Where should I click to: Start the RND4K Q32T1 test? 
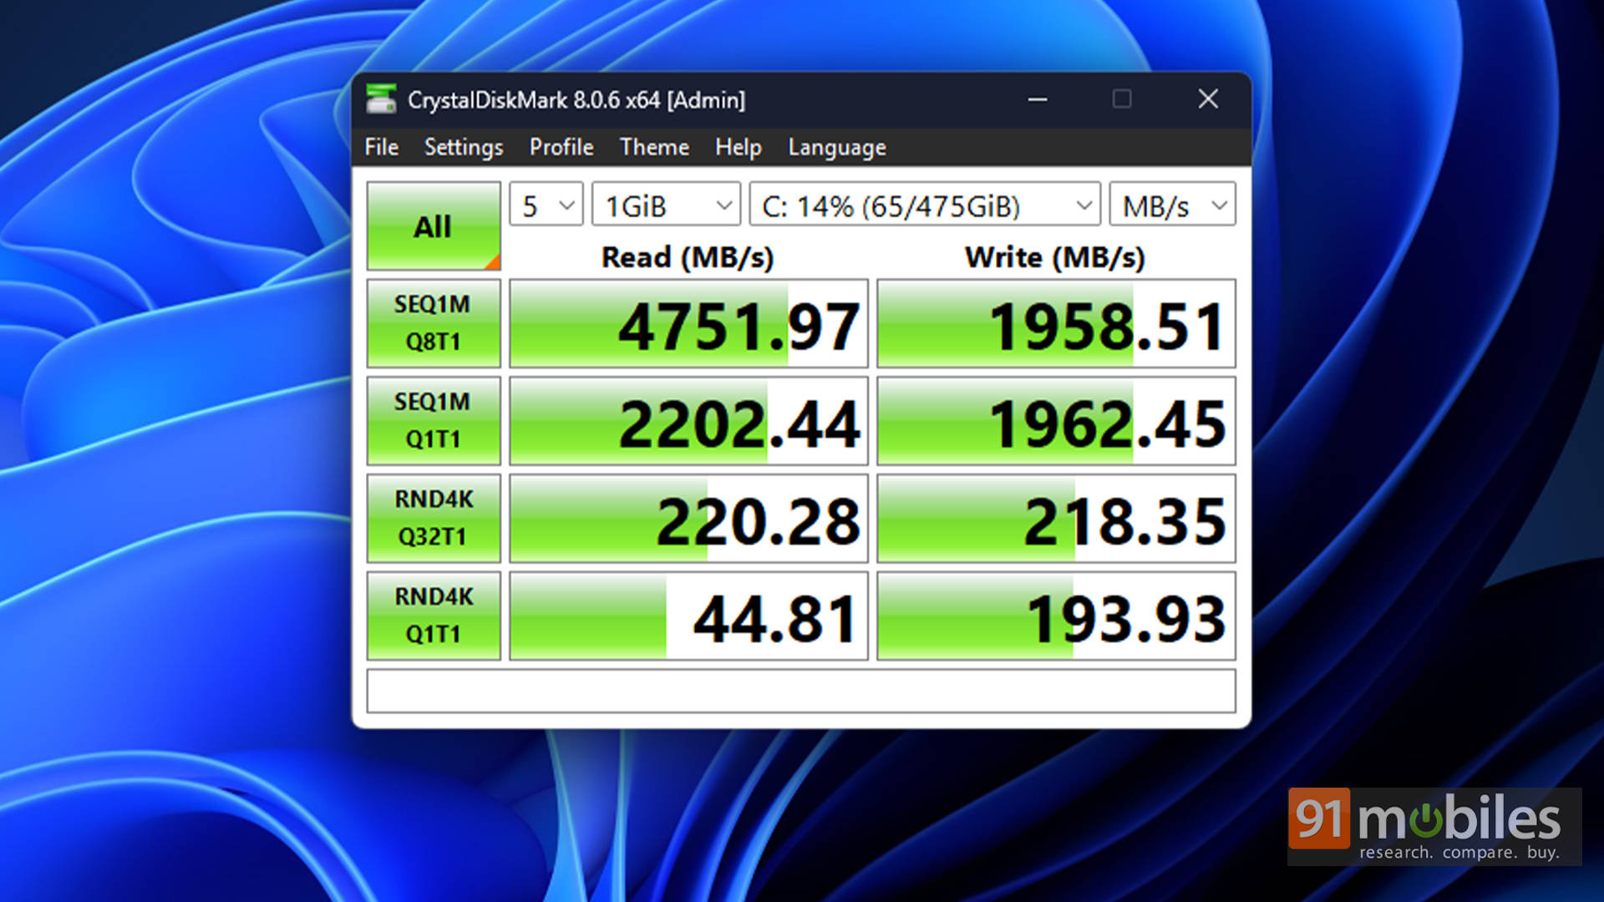tap(434, 519)
